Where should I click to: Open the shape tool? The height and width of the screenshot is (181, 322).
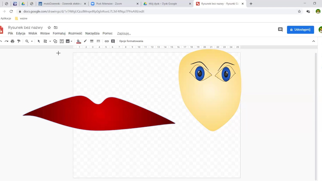[55, 41]
